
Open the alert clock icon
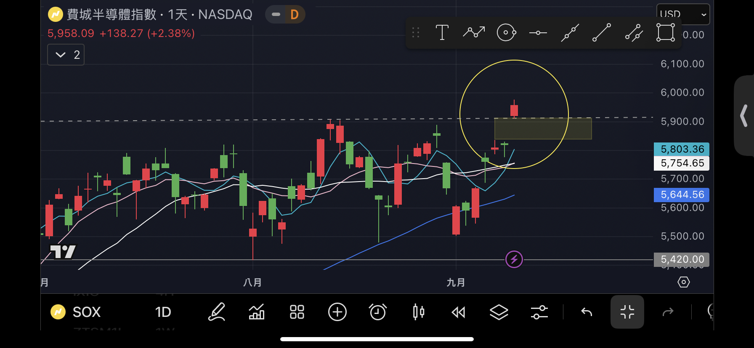point(377,312)
